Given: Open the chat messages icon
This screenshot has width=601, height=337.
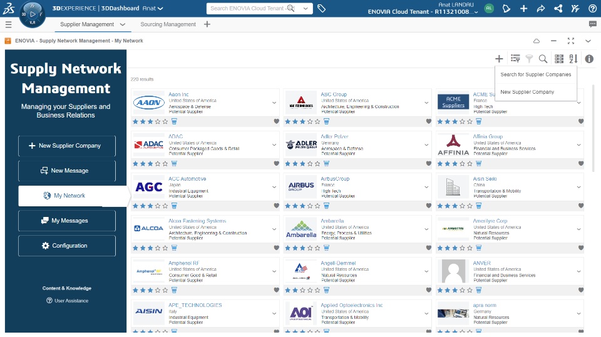Looking at the screenshot, I should (592, 24).
